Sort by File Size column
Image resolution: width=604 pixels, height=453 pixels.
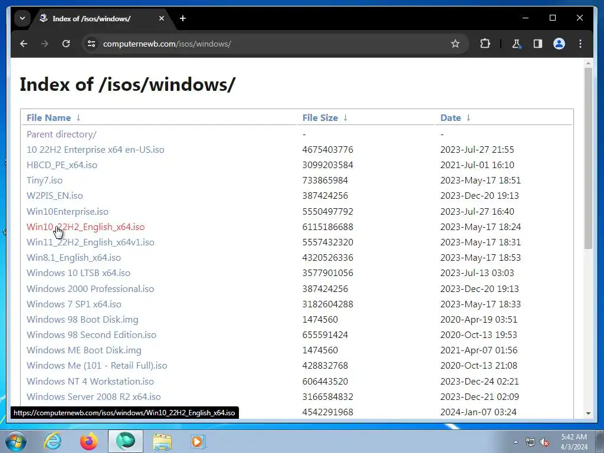[320, 118]
